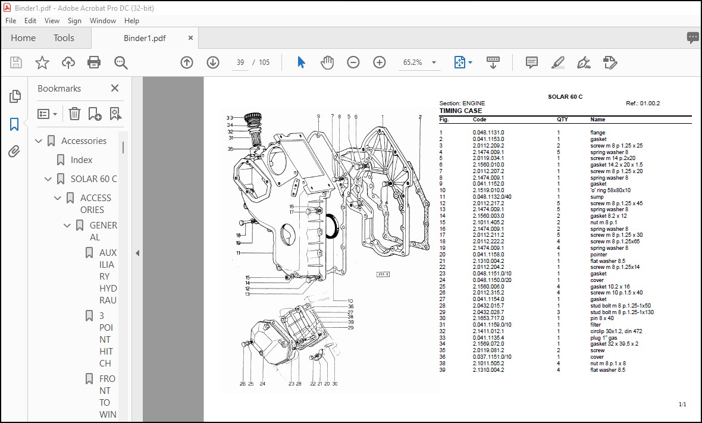This screenshot has height=423, width=702.
Task: Collapse the Accessories bookmark
Action: pyautogui.click(x=39, y=141)
